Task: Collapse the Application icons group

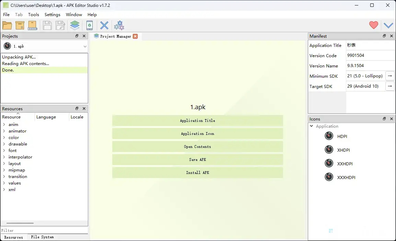Action: 311,126
